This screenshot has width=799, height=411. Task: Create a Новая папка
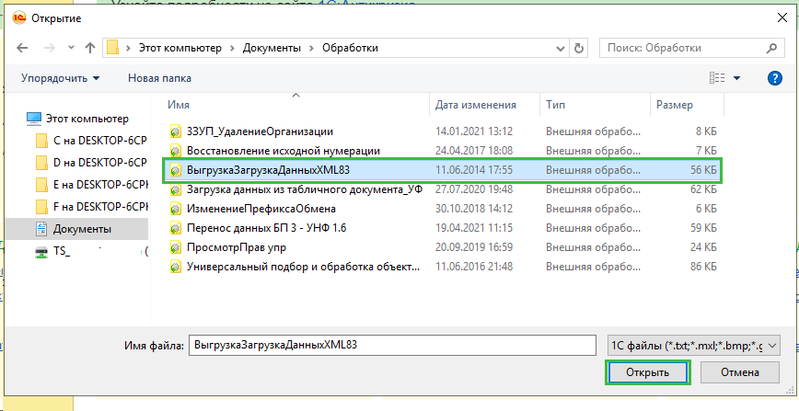159,78
